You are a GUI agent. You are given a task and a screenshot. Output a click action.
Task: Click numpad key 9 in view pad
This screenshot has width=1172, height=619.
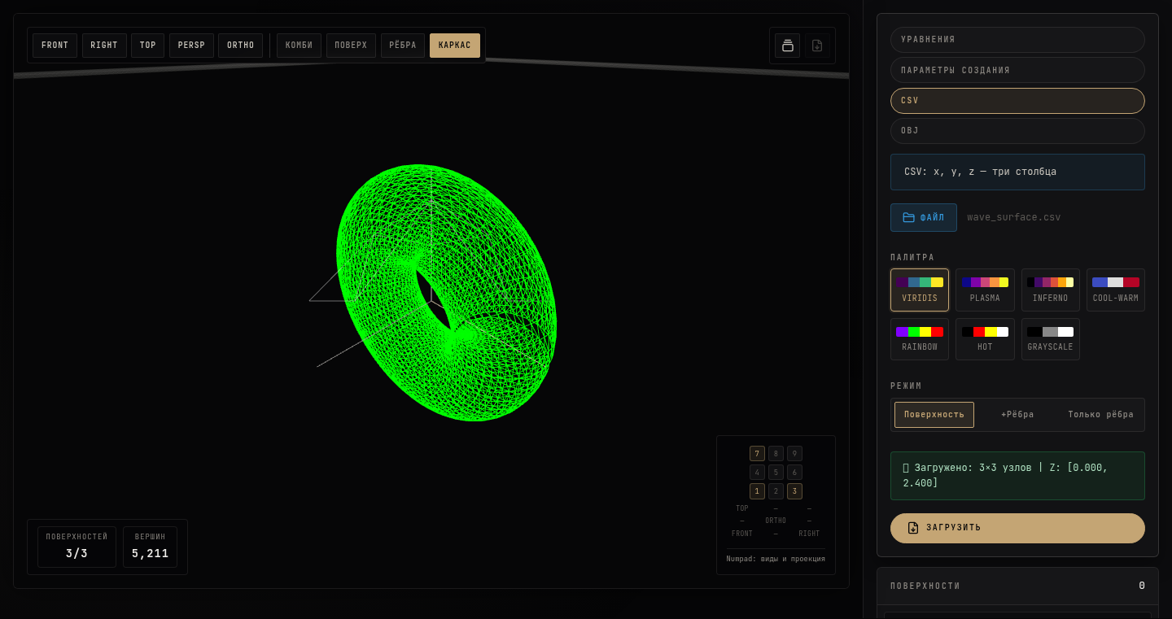click(794, 454)
